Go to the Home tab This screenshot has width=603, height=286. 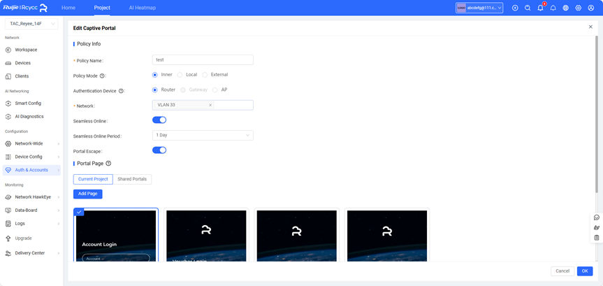point(68,8)
